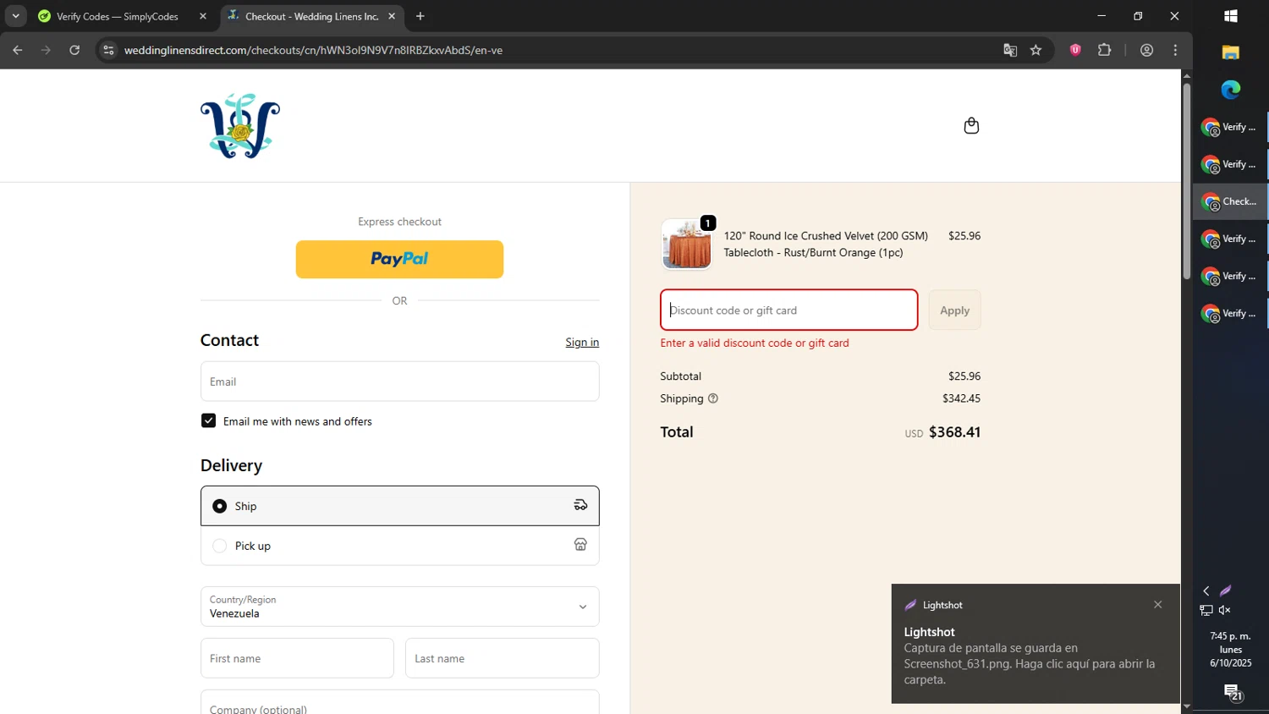Close the Verify Codes SimplyCodes tab
The image size is (1269, 714).
(203, 16)
